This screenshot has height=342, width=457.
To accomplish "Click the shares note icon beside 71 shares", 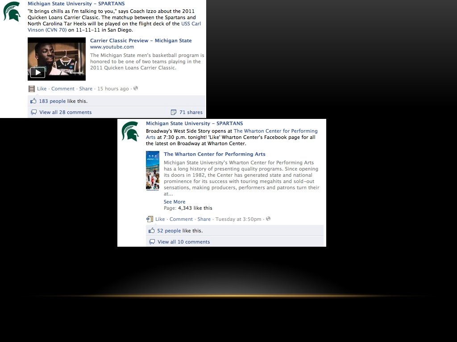I will [174, 112].
